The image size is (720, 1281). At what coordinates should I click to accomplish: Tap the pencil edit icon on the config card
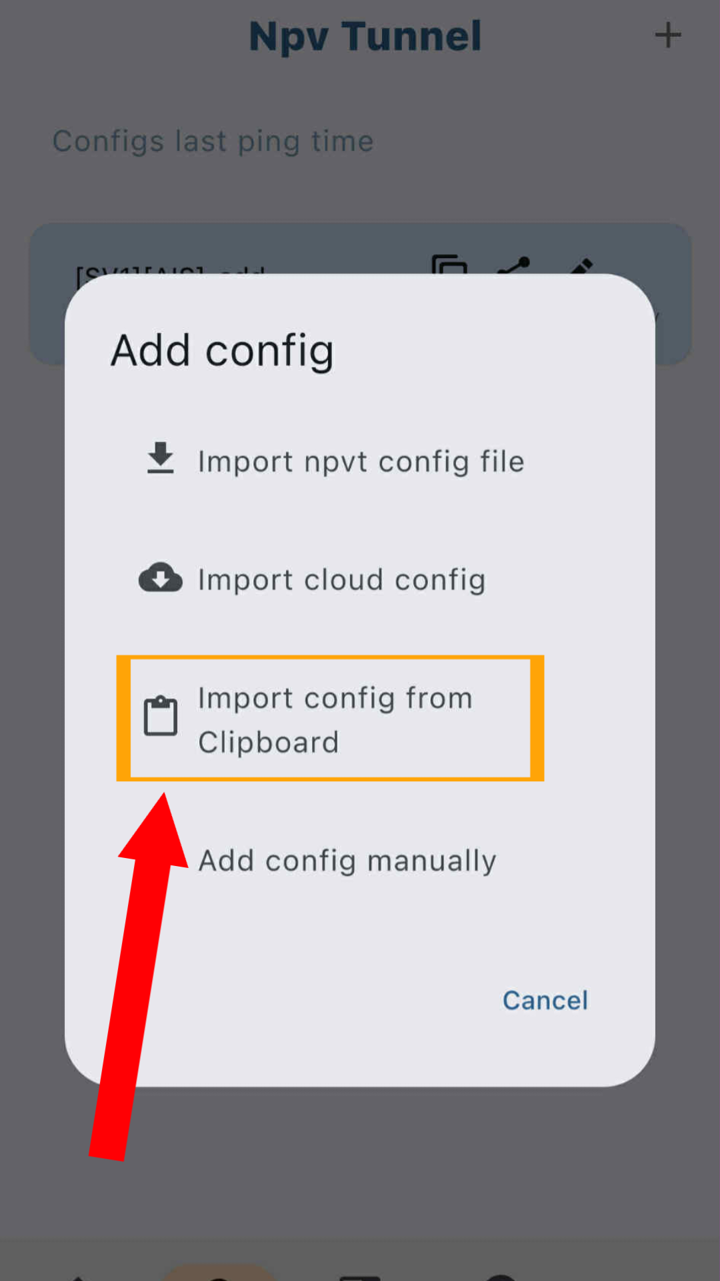point(581,266)
